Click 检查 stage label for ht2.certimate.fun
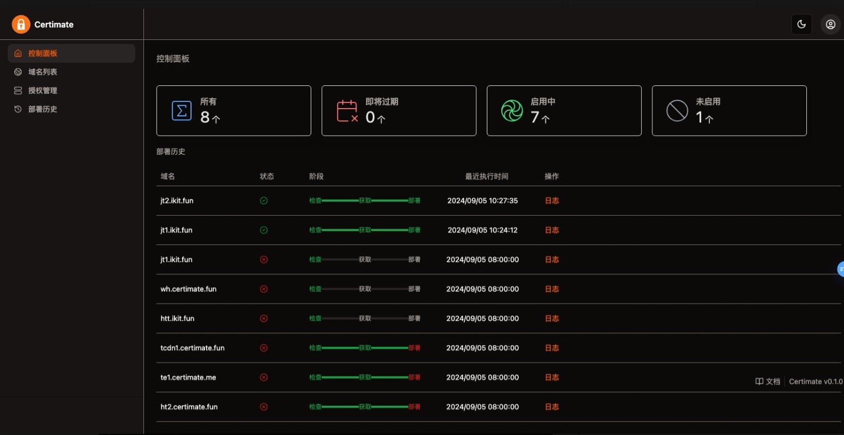Viewport: 844px width, 435px height. coord(315,407)
